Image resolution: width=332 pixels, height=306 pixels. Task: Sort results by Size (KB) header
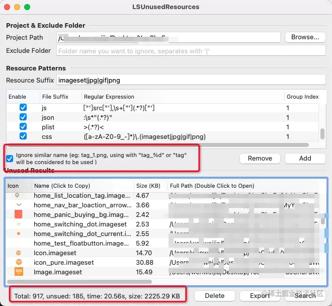(148, 186)
